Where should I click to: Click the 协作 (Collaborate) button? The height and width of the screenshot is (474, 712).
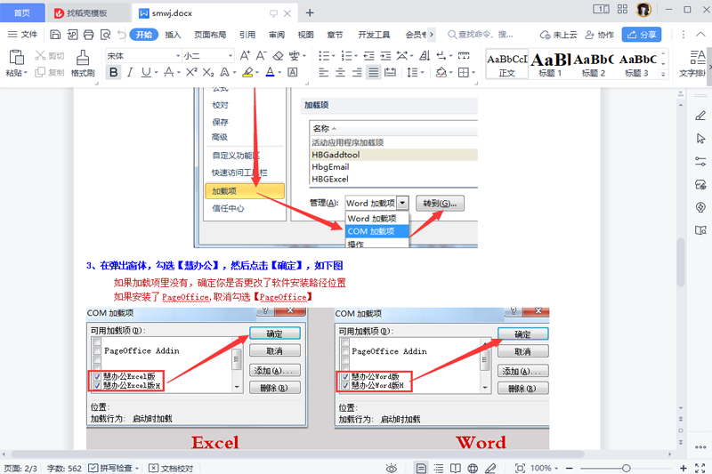coord(600,35)
